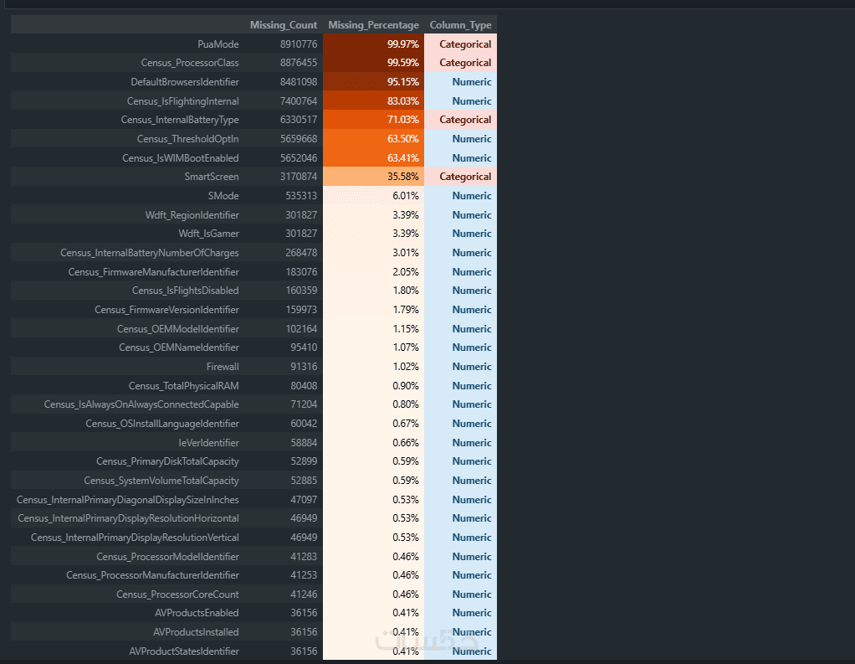
Task: Click the Missing_Percentage column header
Action: tap(373, 25)
